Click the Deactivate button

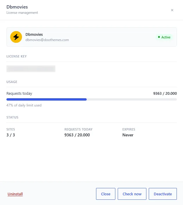(163, 194)
